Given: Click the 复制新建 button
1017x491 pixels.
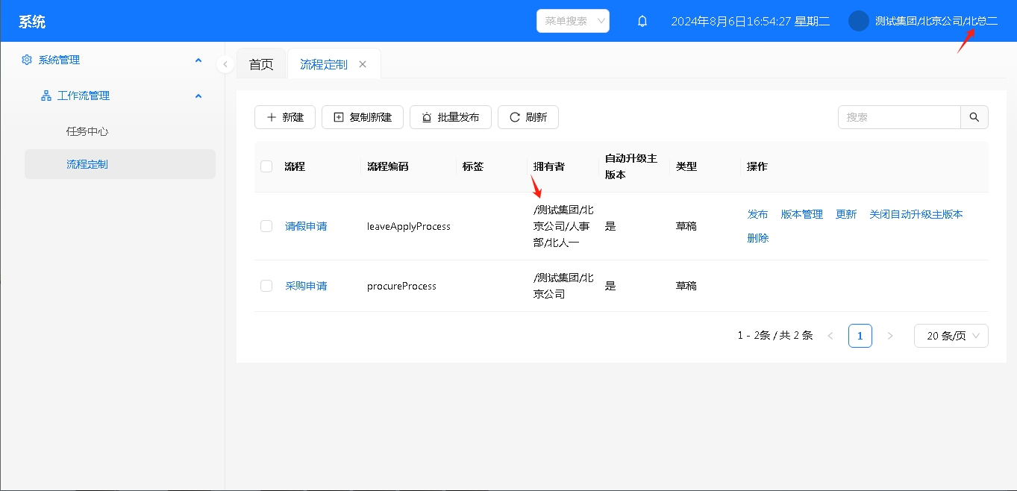Looking at the screenshot, I should click(363, 117).
